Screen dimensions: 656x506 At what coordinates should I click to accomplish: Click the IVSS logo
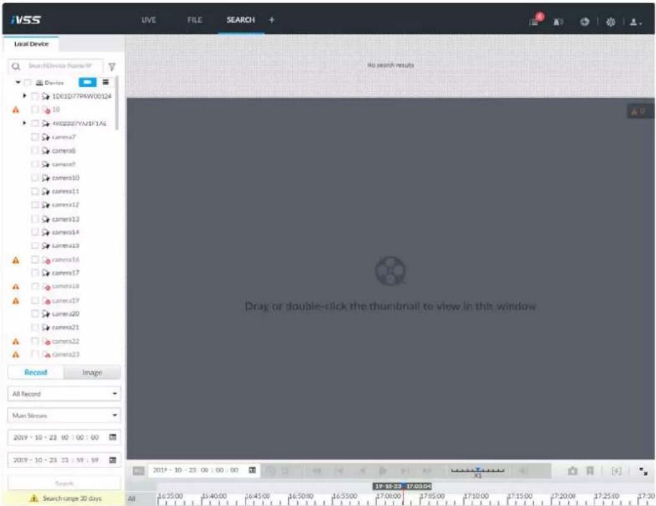pos(26,20)
